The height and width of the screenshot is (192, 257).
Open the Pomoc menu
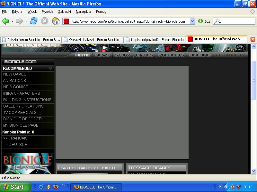click(x=101, y=12)
